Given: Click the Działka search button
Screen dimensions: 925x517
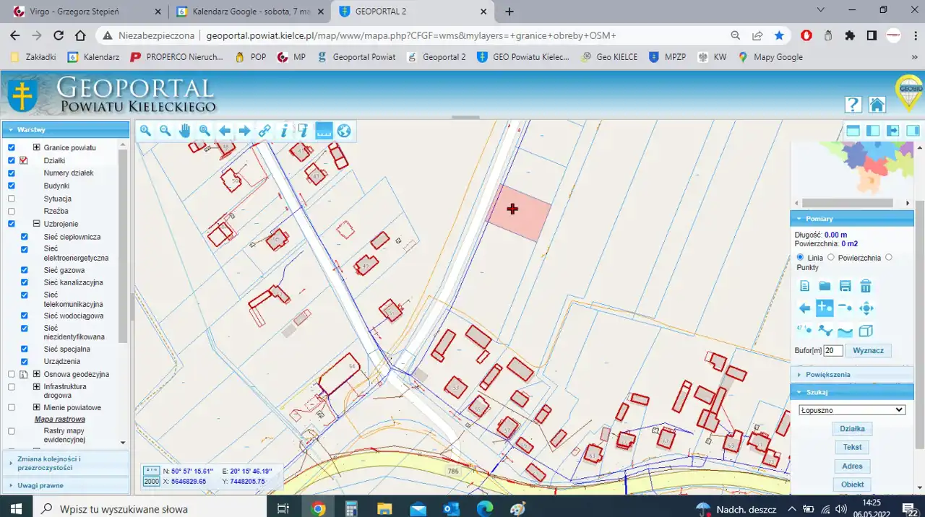Looking at the screenshot, I should click(852, 429).
